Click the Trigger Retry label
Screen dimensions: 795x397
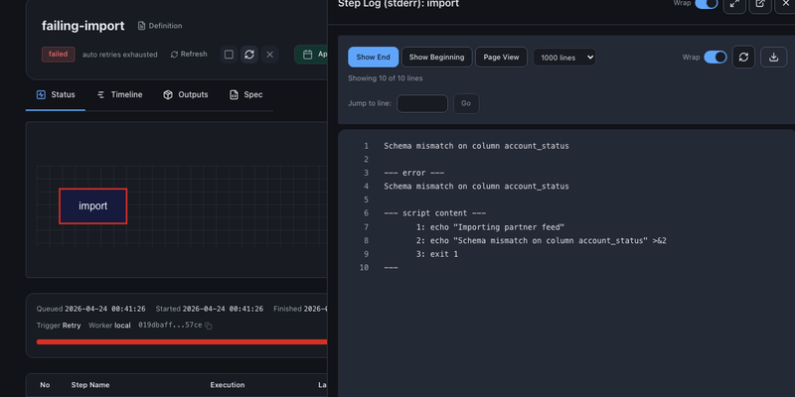click(59, 326)
